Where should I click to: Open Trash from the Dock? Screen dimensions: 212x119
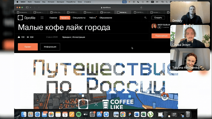(x=188, y=114)
